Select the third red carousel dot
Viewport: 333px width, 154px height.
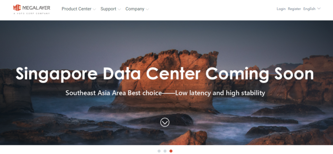click(x=171, y=151)
